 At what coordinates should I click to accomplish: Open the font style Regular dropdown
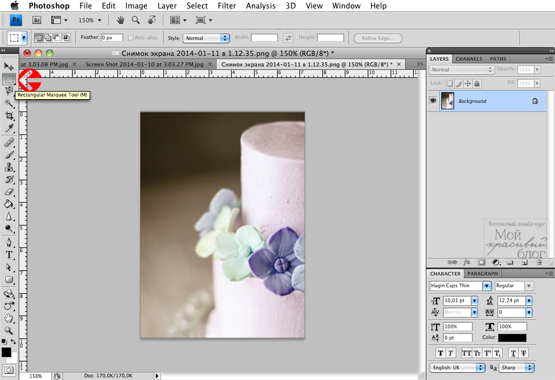(529, 286)
